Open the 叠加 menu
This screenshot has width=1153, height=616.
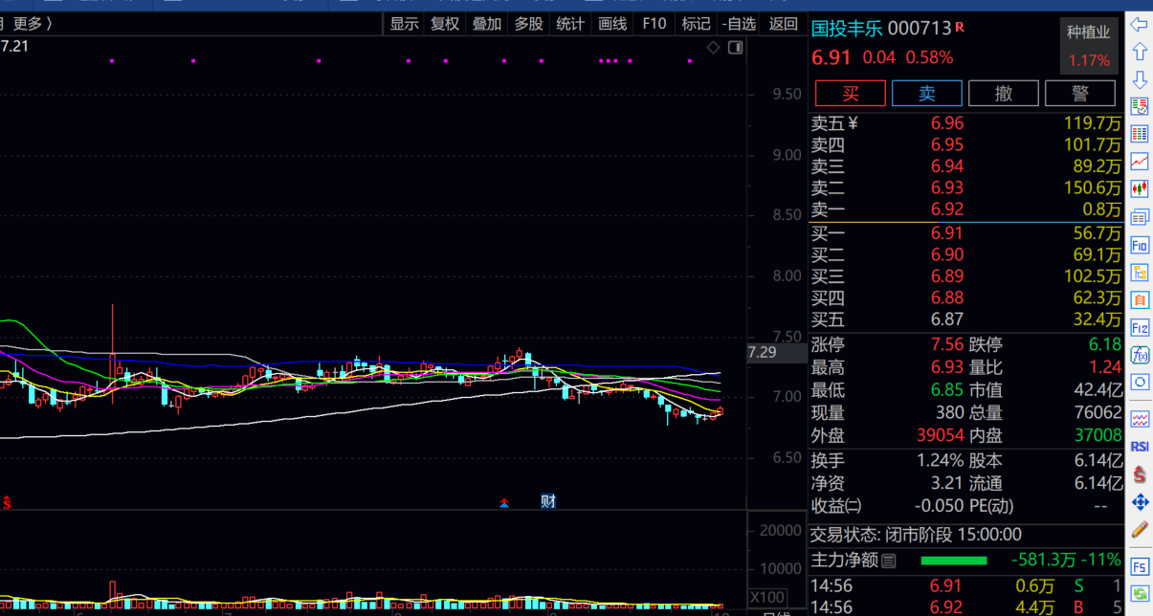pyautogui.click(x=487, y=24)
